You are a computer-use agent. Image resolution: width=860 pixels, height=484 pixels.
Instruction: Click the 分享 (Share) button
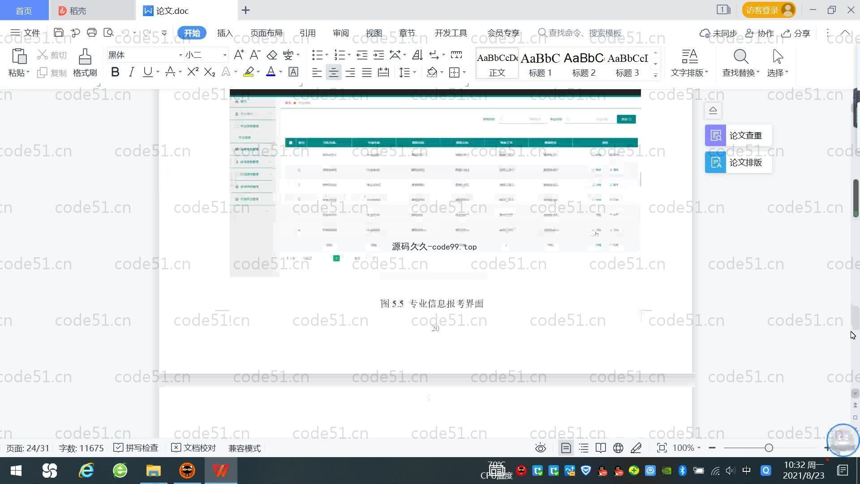[x=796, y=33]
